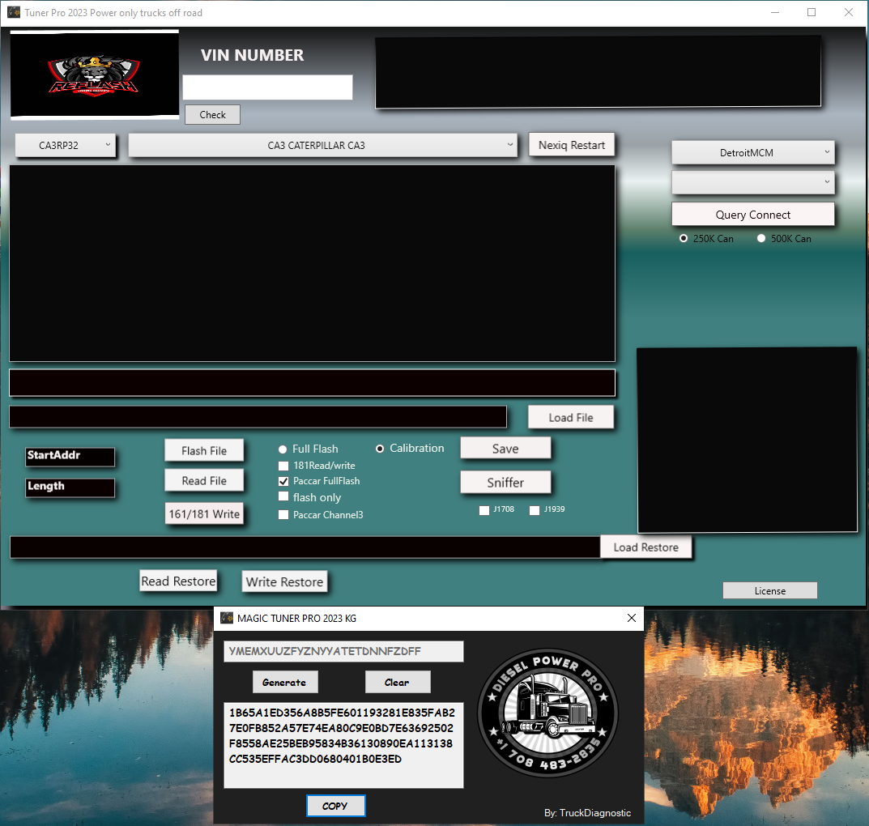
Task: Click the Load Restore button
Action: tap(645, 547)
